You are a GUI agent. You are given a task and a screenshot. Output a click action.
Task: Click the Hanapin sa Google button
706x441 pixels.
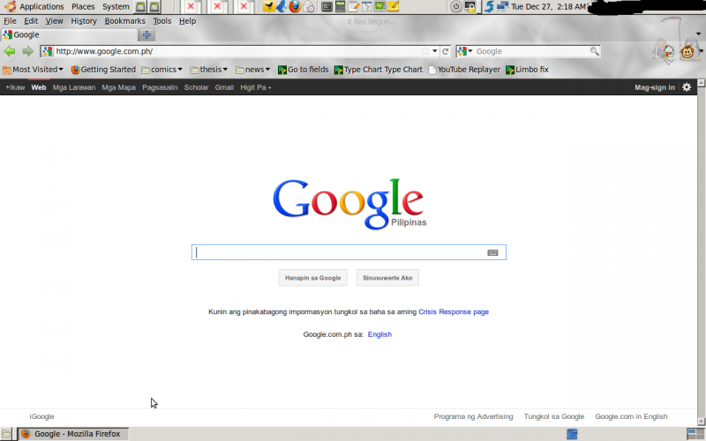pos(312,278)
